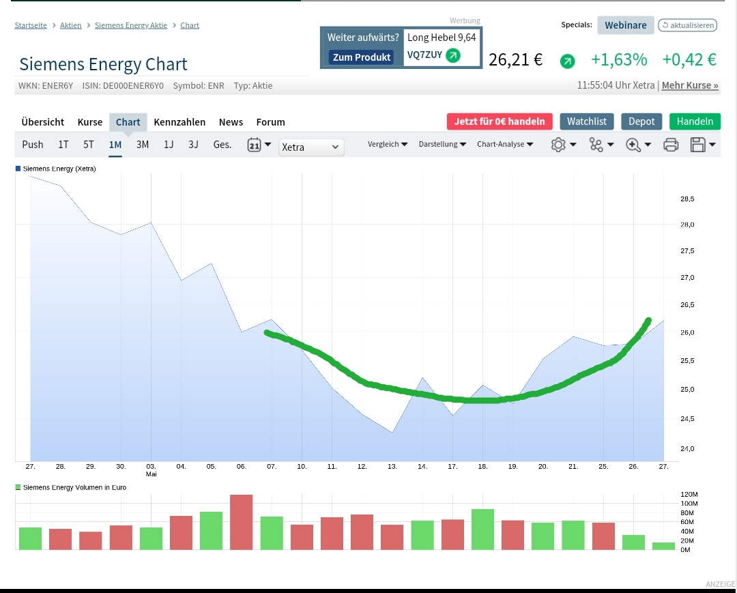Expand the Vergleich dropdown
The height and width of the screenshot is (593, 737).
(388, 145)
